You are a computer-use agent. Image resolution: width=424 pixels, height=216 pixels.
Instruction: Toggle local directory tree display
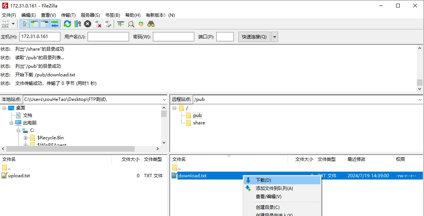[x=35, y=24]
